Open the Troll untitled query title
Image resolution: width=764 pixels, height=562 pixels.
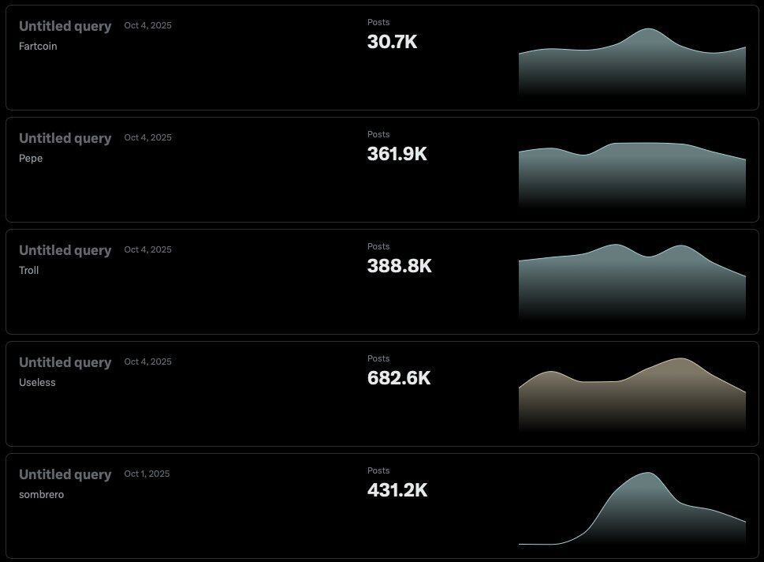(x=65, y=250)
